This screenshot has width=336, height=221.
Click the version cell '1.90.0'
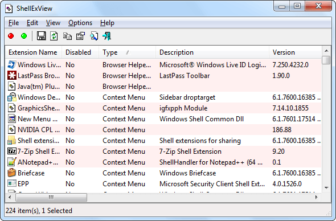pos(281,76)
